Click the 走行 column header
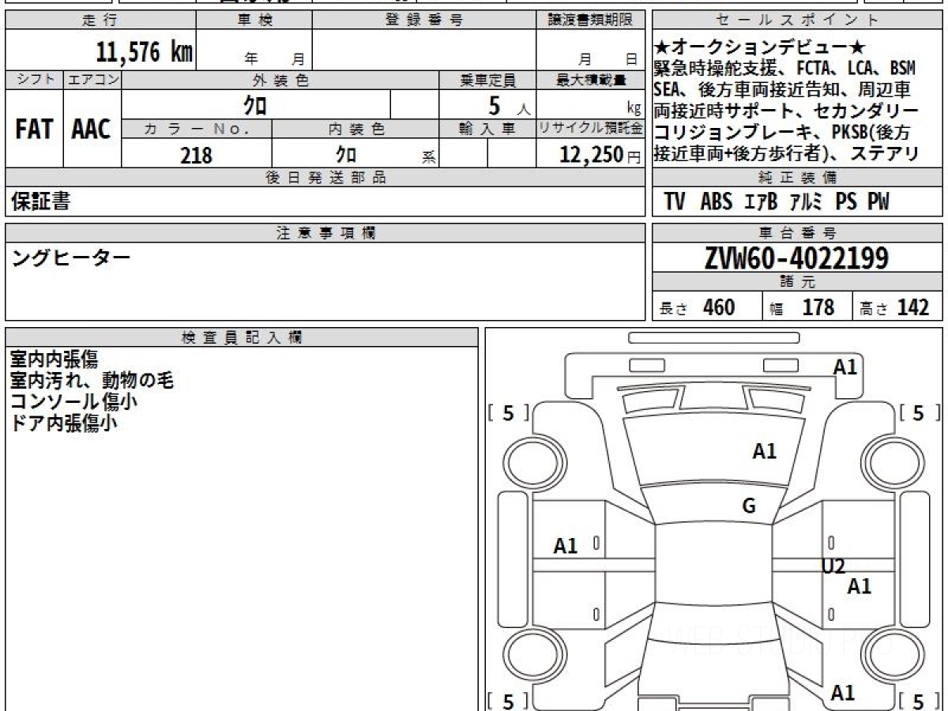 100,21
